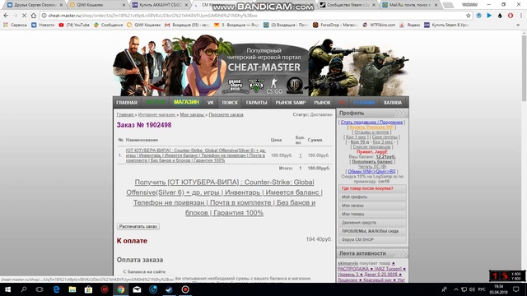The image size is (527, 296).
Task: Click the browser home icon
Action: [x=33, y=16]
